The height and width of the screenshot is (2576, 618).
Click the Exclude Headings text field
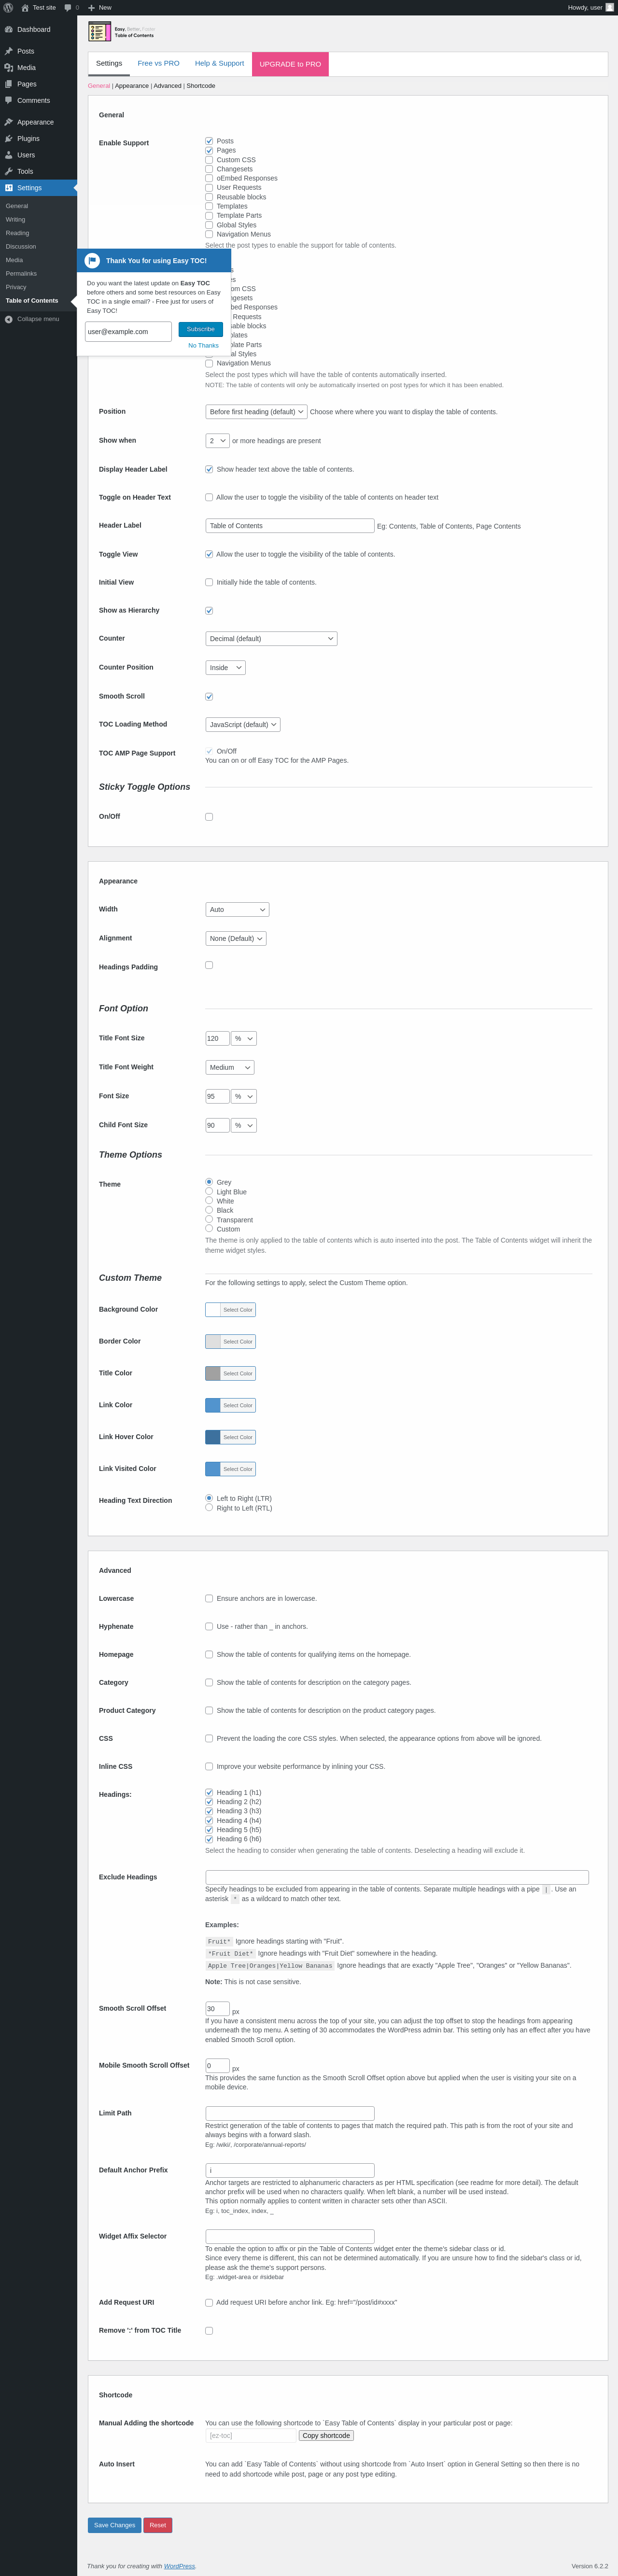pyautogui.click(x=397, y=1877)
